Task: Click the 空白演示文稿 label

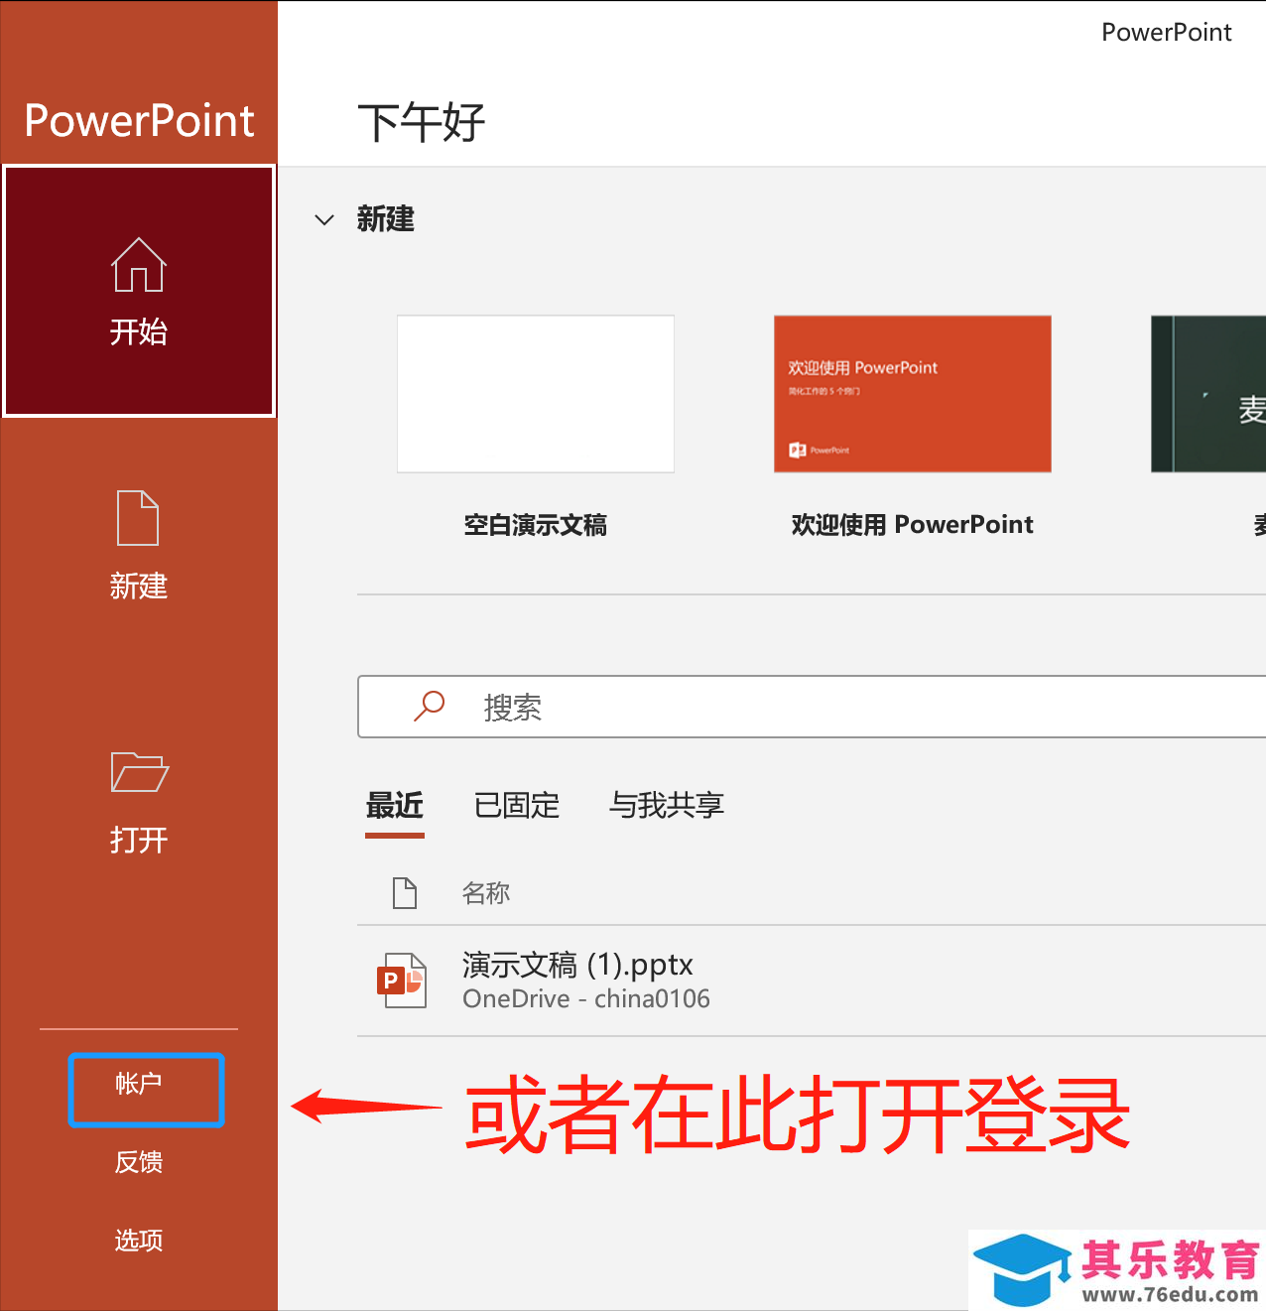Action: (x=536, y=525)
